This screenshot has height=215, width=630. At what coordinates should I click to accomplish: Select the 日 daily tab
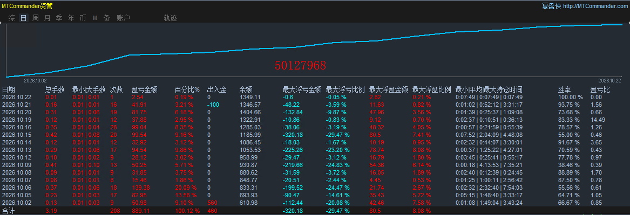[x=24, y=18]
